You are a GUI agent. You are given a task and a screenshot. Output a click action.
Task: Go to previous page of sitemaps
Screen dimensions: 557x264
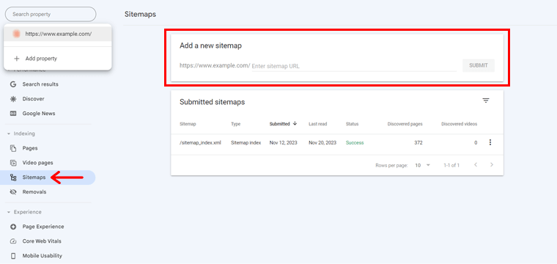coord(476,165)
